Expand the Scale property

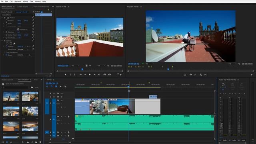pyautogui.click(x=4, y=24)
